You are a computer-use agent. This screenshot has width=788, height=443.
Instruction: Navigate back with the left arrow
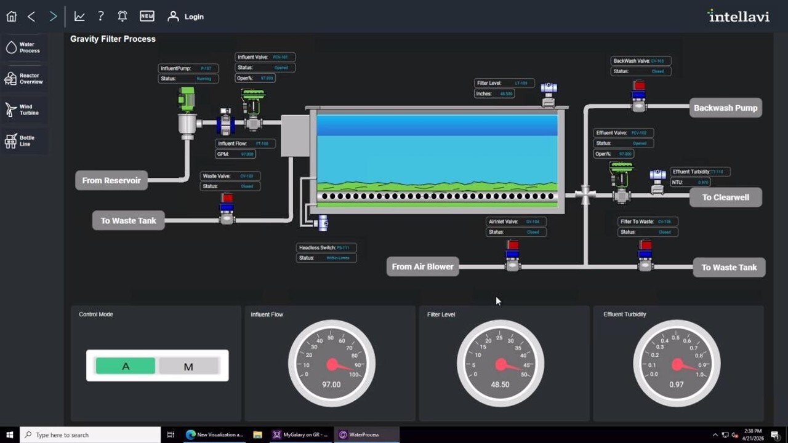coord(31,17)
